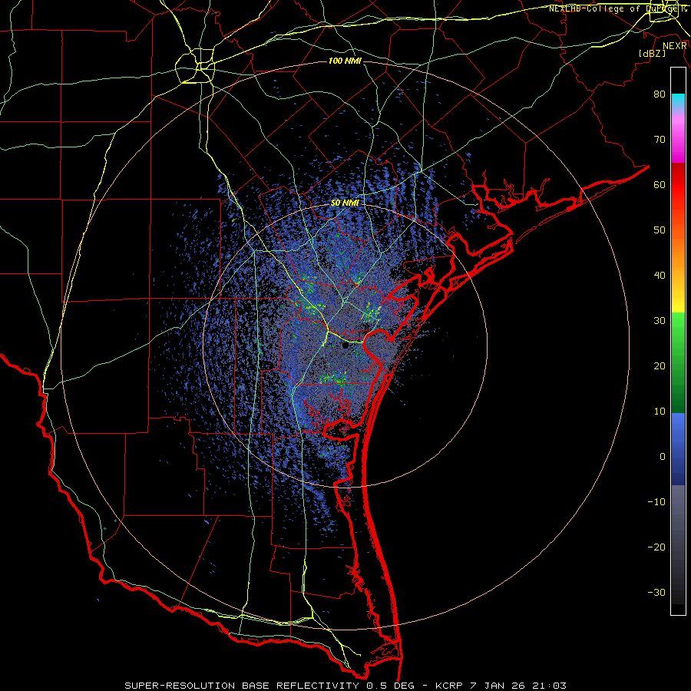The width and height of the screenshot is (691, 691).
Task: Click the "50 NMI" range ring label
Action: tap(345, 203)
